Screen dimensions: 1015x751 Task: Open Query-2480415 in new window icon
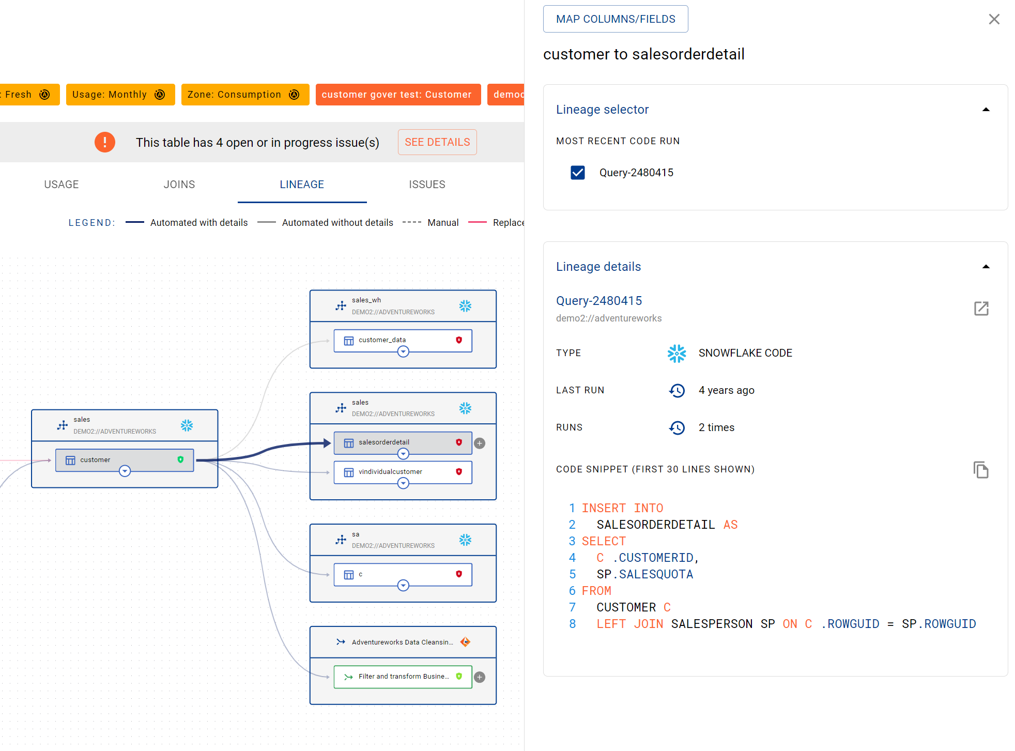pyautogui.click(x=981, y=309)
